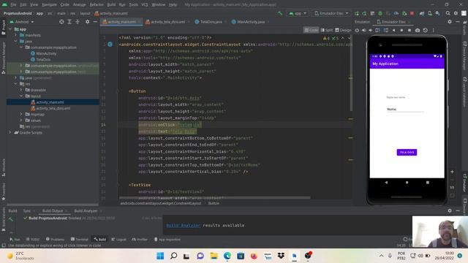Image resolution: width=468 pixels, height=263 pixels.
Task: Rotate emulator left icon
Action: click(x=377, y=30)
